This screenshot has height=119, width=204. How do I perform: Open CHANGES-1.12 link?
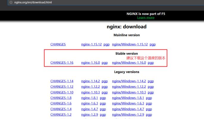tap(62, 87)
